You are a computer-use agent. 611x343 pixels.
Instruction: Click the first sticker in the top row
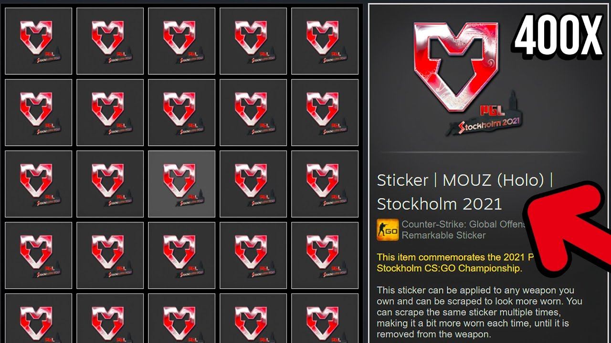[38, 41]
